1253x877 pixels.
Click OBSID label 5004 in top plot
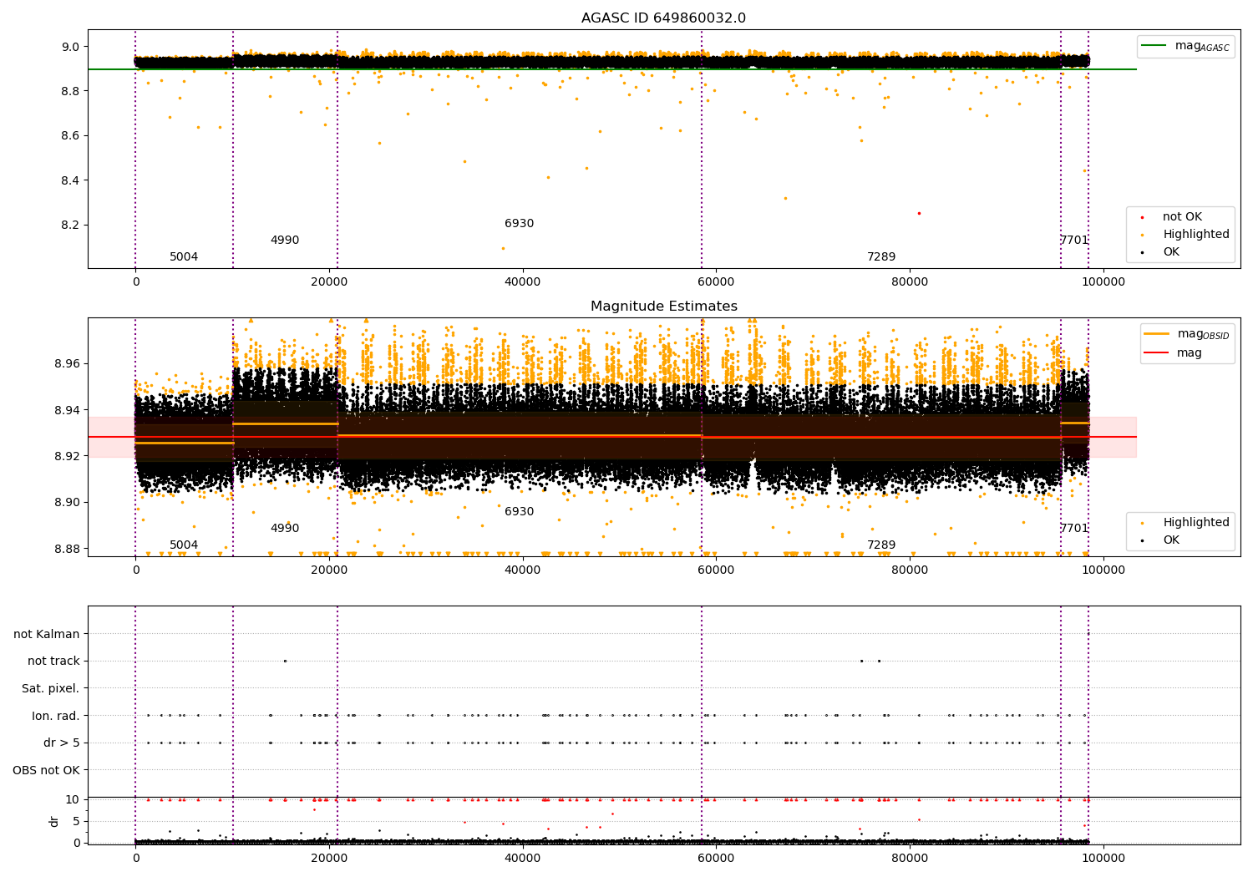click(x=184, y=257)
